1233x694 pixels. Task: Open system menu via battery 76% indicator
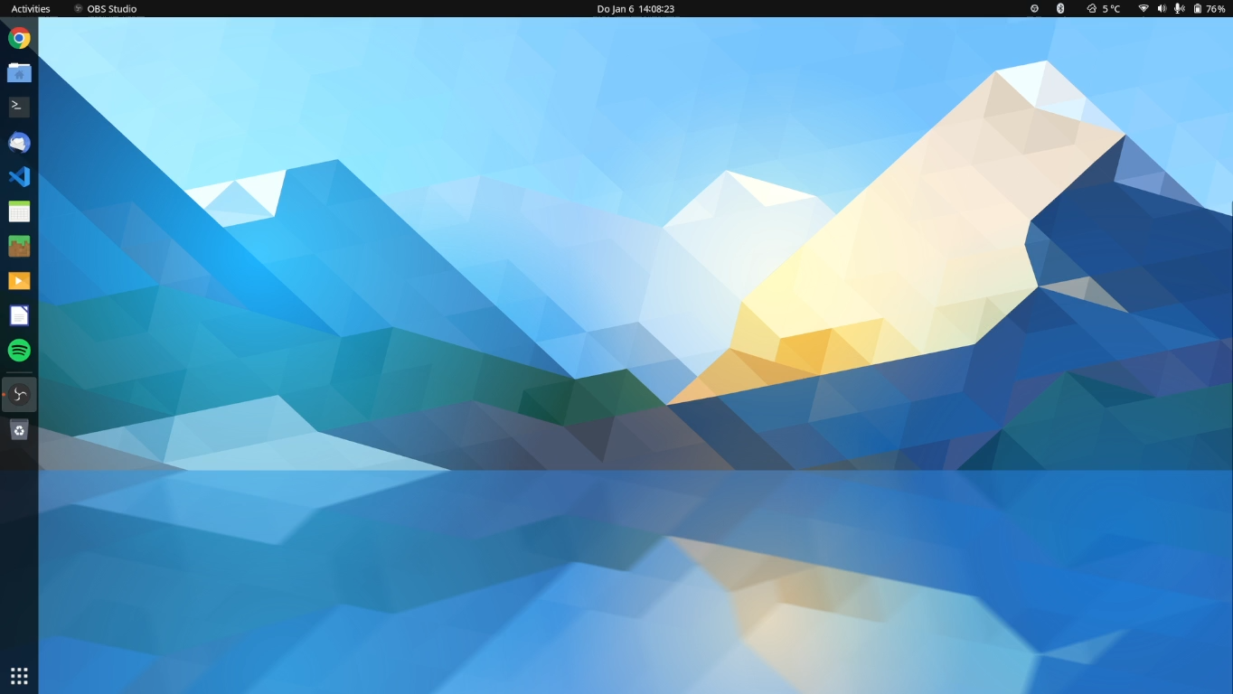tap(1209, 9)
